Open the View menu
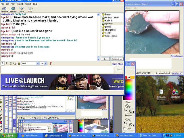Screen dimensions: 184x138 coord(13,4)
